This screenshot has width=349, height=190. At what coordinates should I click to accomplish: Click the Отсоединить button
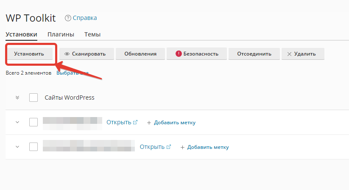254,54
